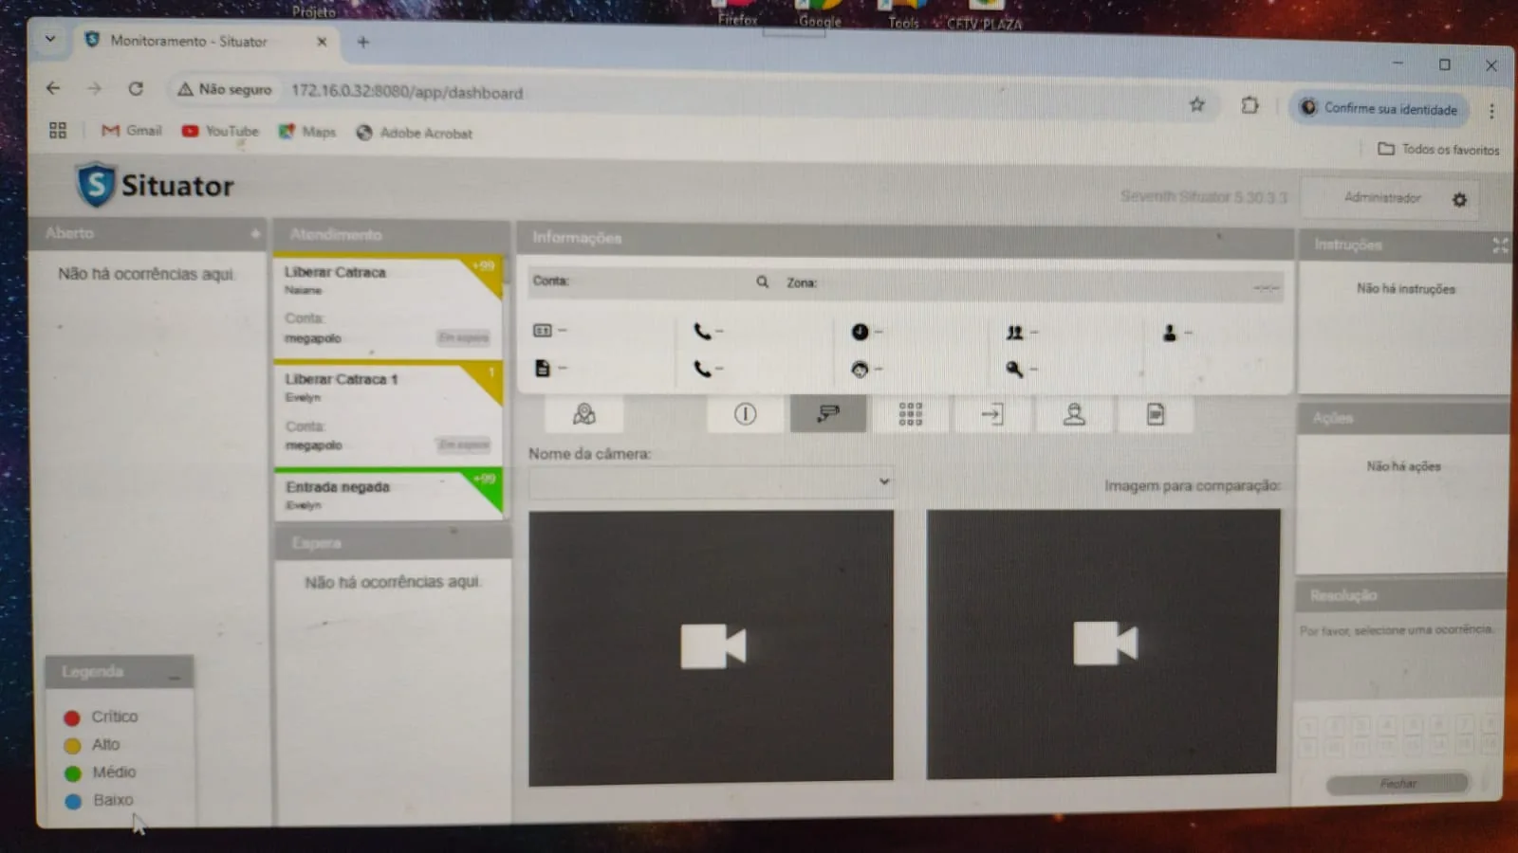Open the Todos os favoritos folder

(1438, 149)
